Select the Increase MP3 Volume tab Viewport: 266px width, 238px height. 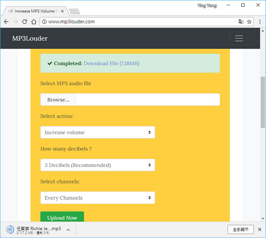tap(35, 11)
